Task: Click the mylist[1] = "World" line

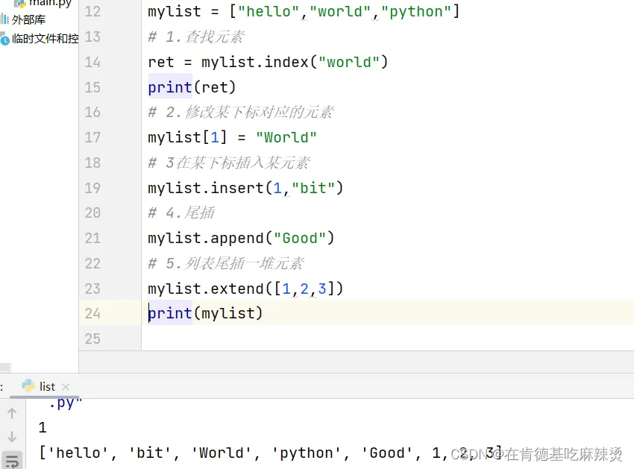Action: tap(232, 137)
